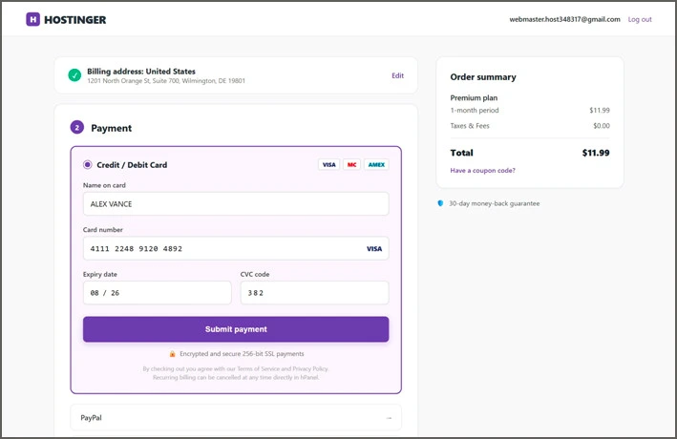Screen dimensions: 677x439
Task: Click the AMEX card brand badge
Action: point(376,164)
